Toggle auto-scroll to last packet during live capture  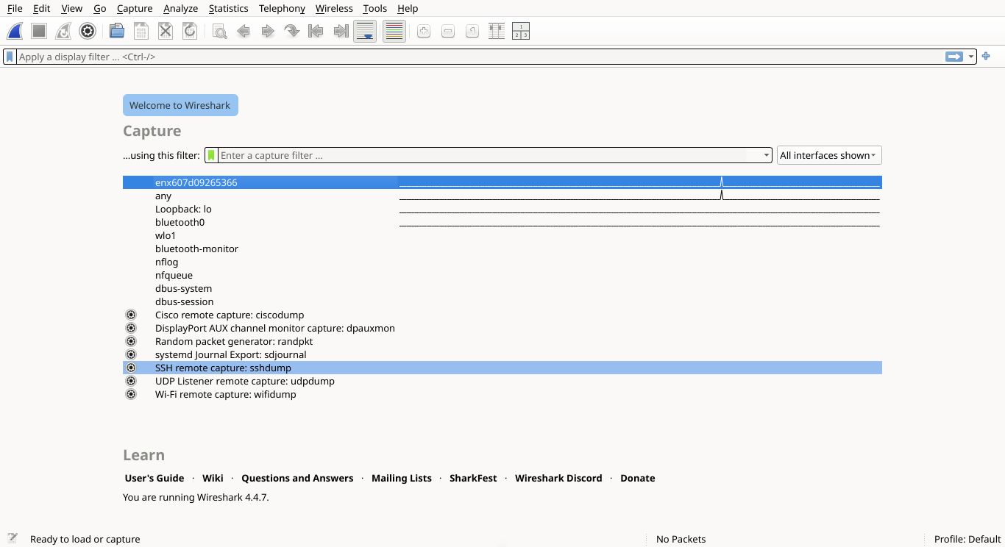pos(365,31)
